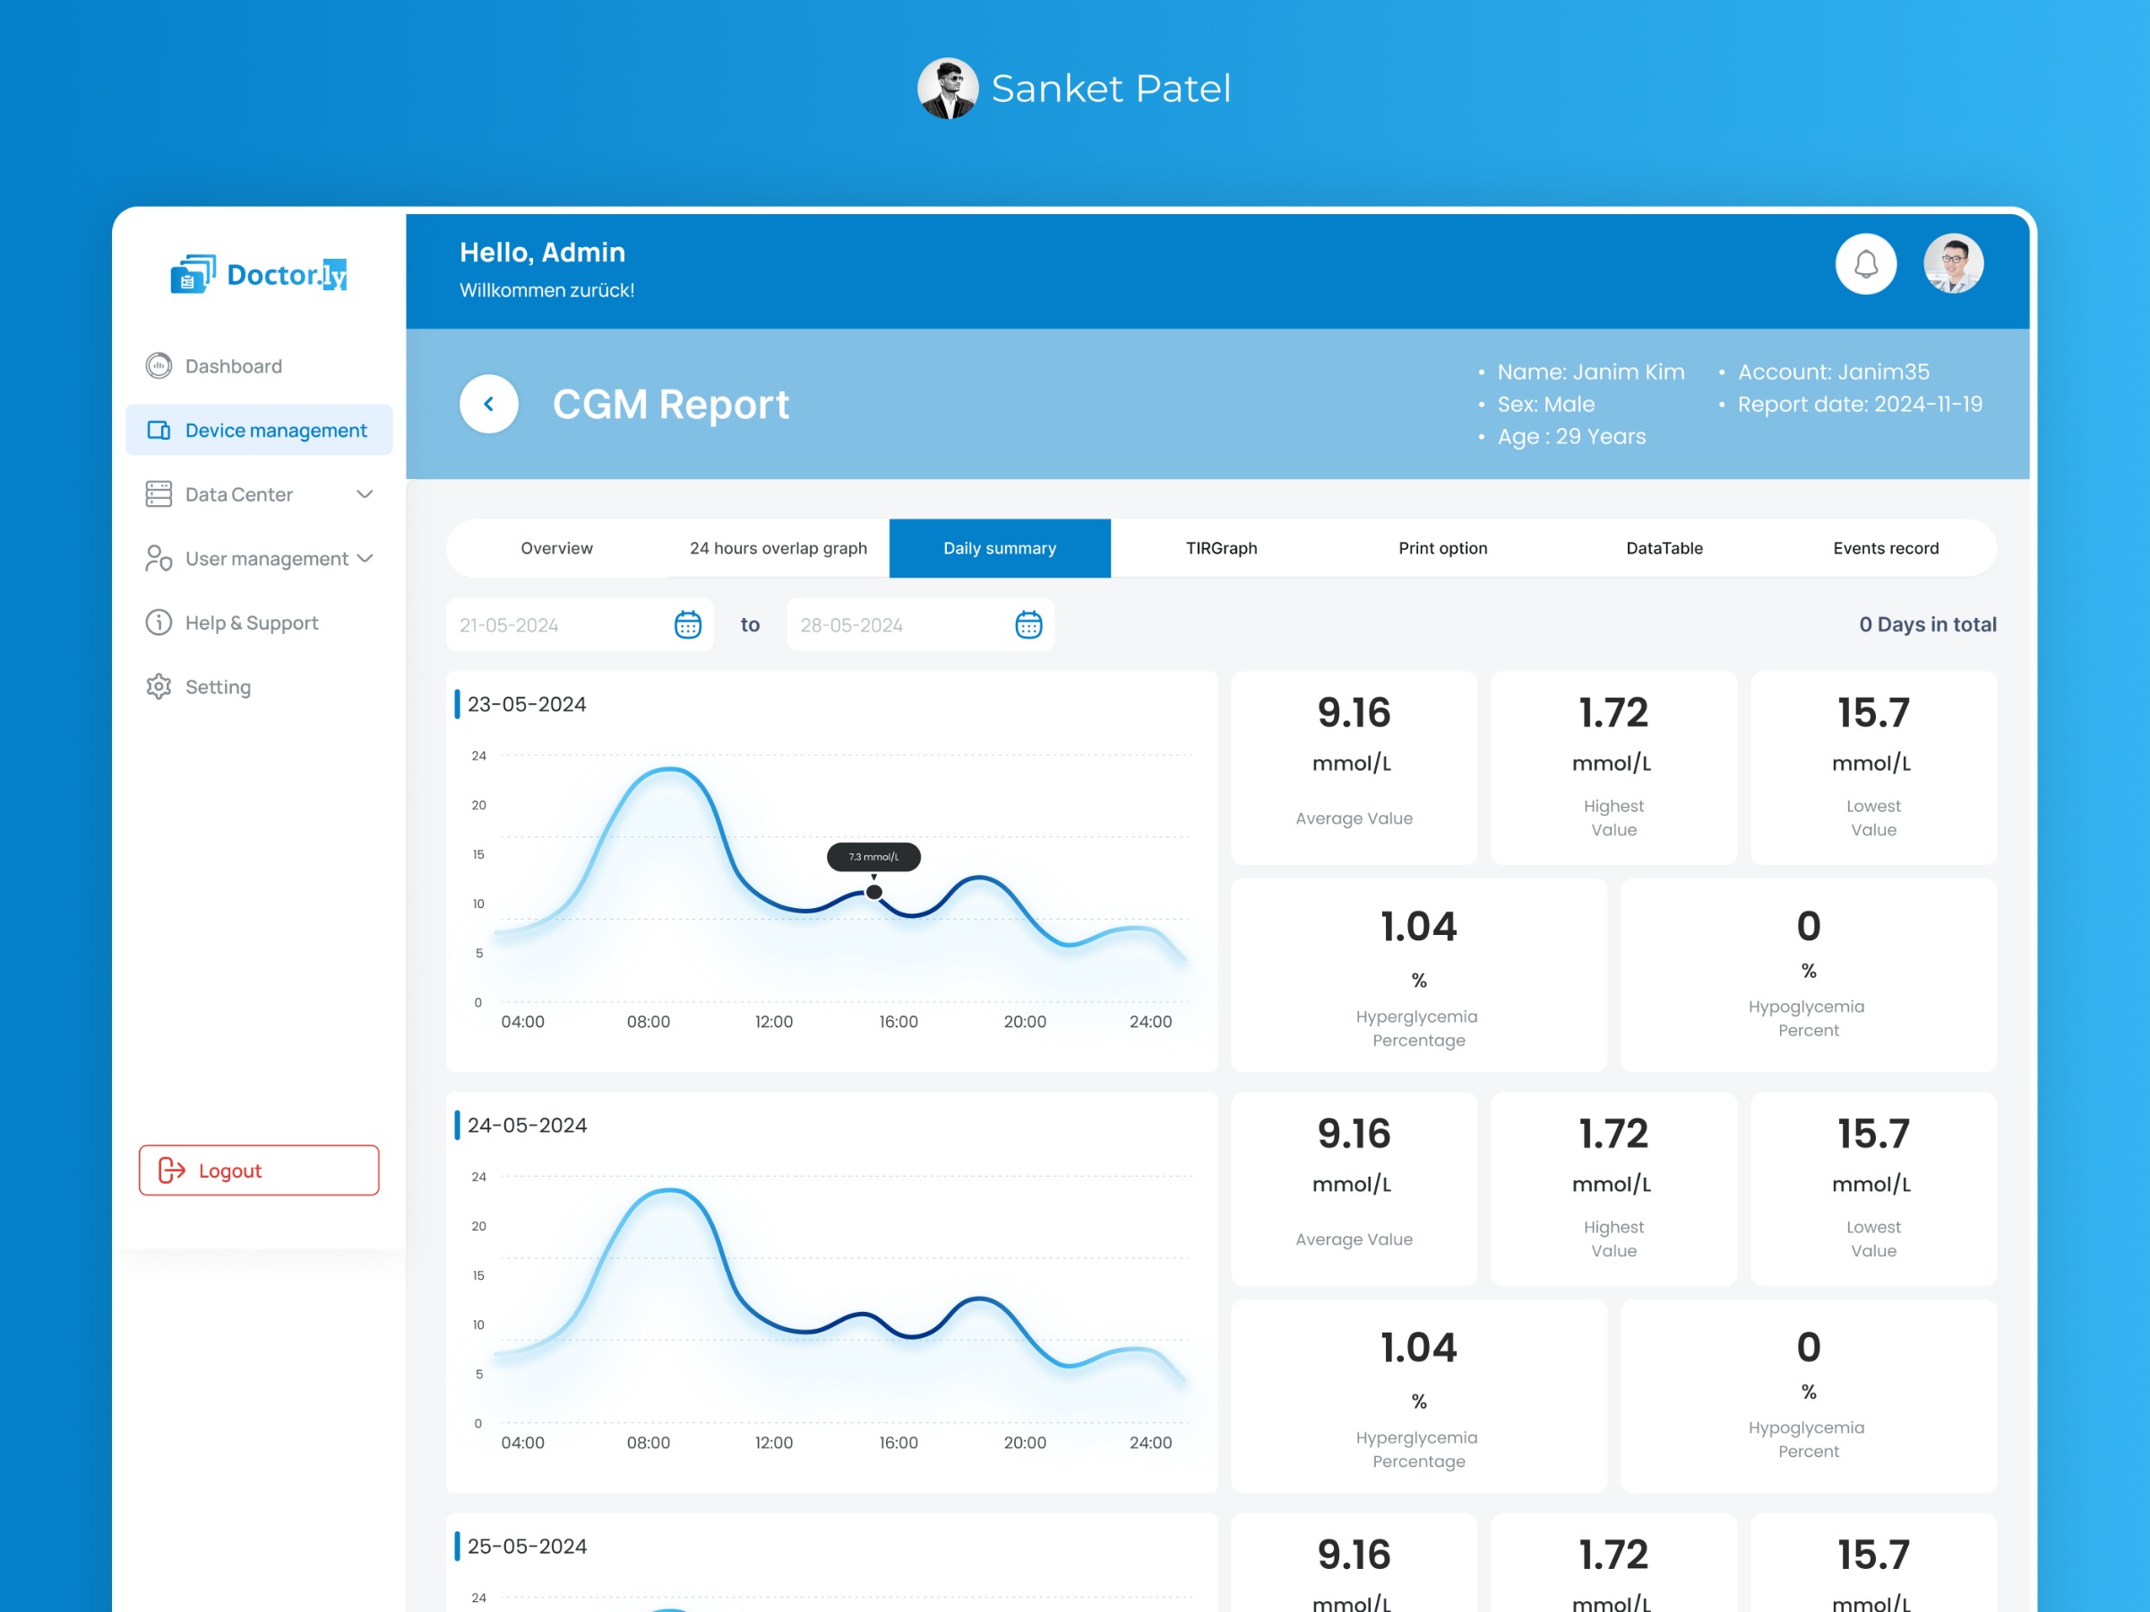Click 9.16 Average Value card for 24-05-2024
Image resolution: width=2150 pixels, height=1612 pixels.
1354,1188
